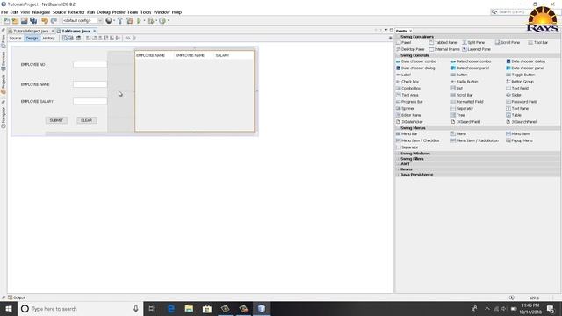Open the Tools menu

(146, 12)
